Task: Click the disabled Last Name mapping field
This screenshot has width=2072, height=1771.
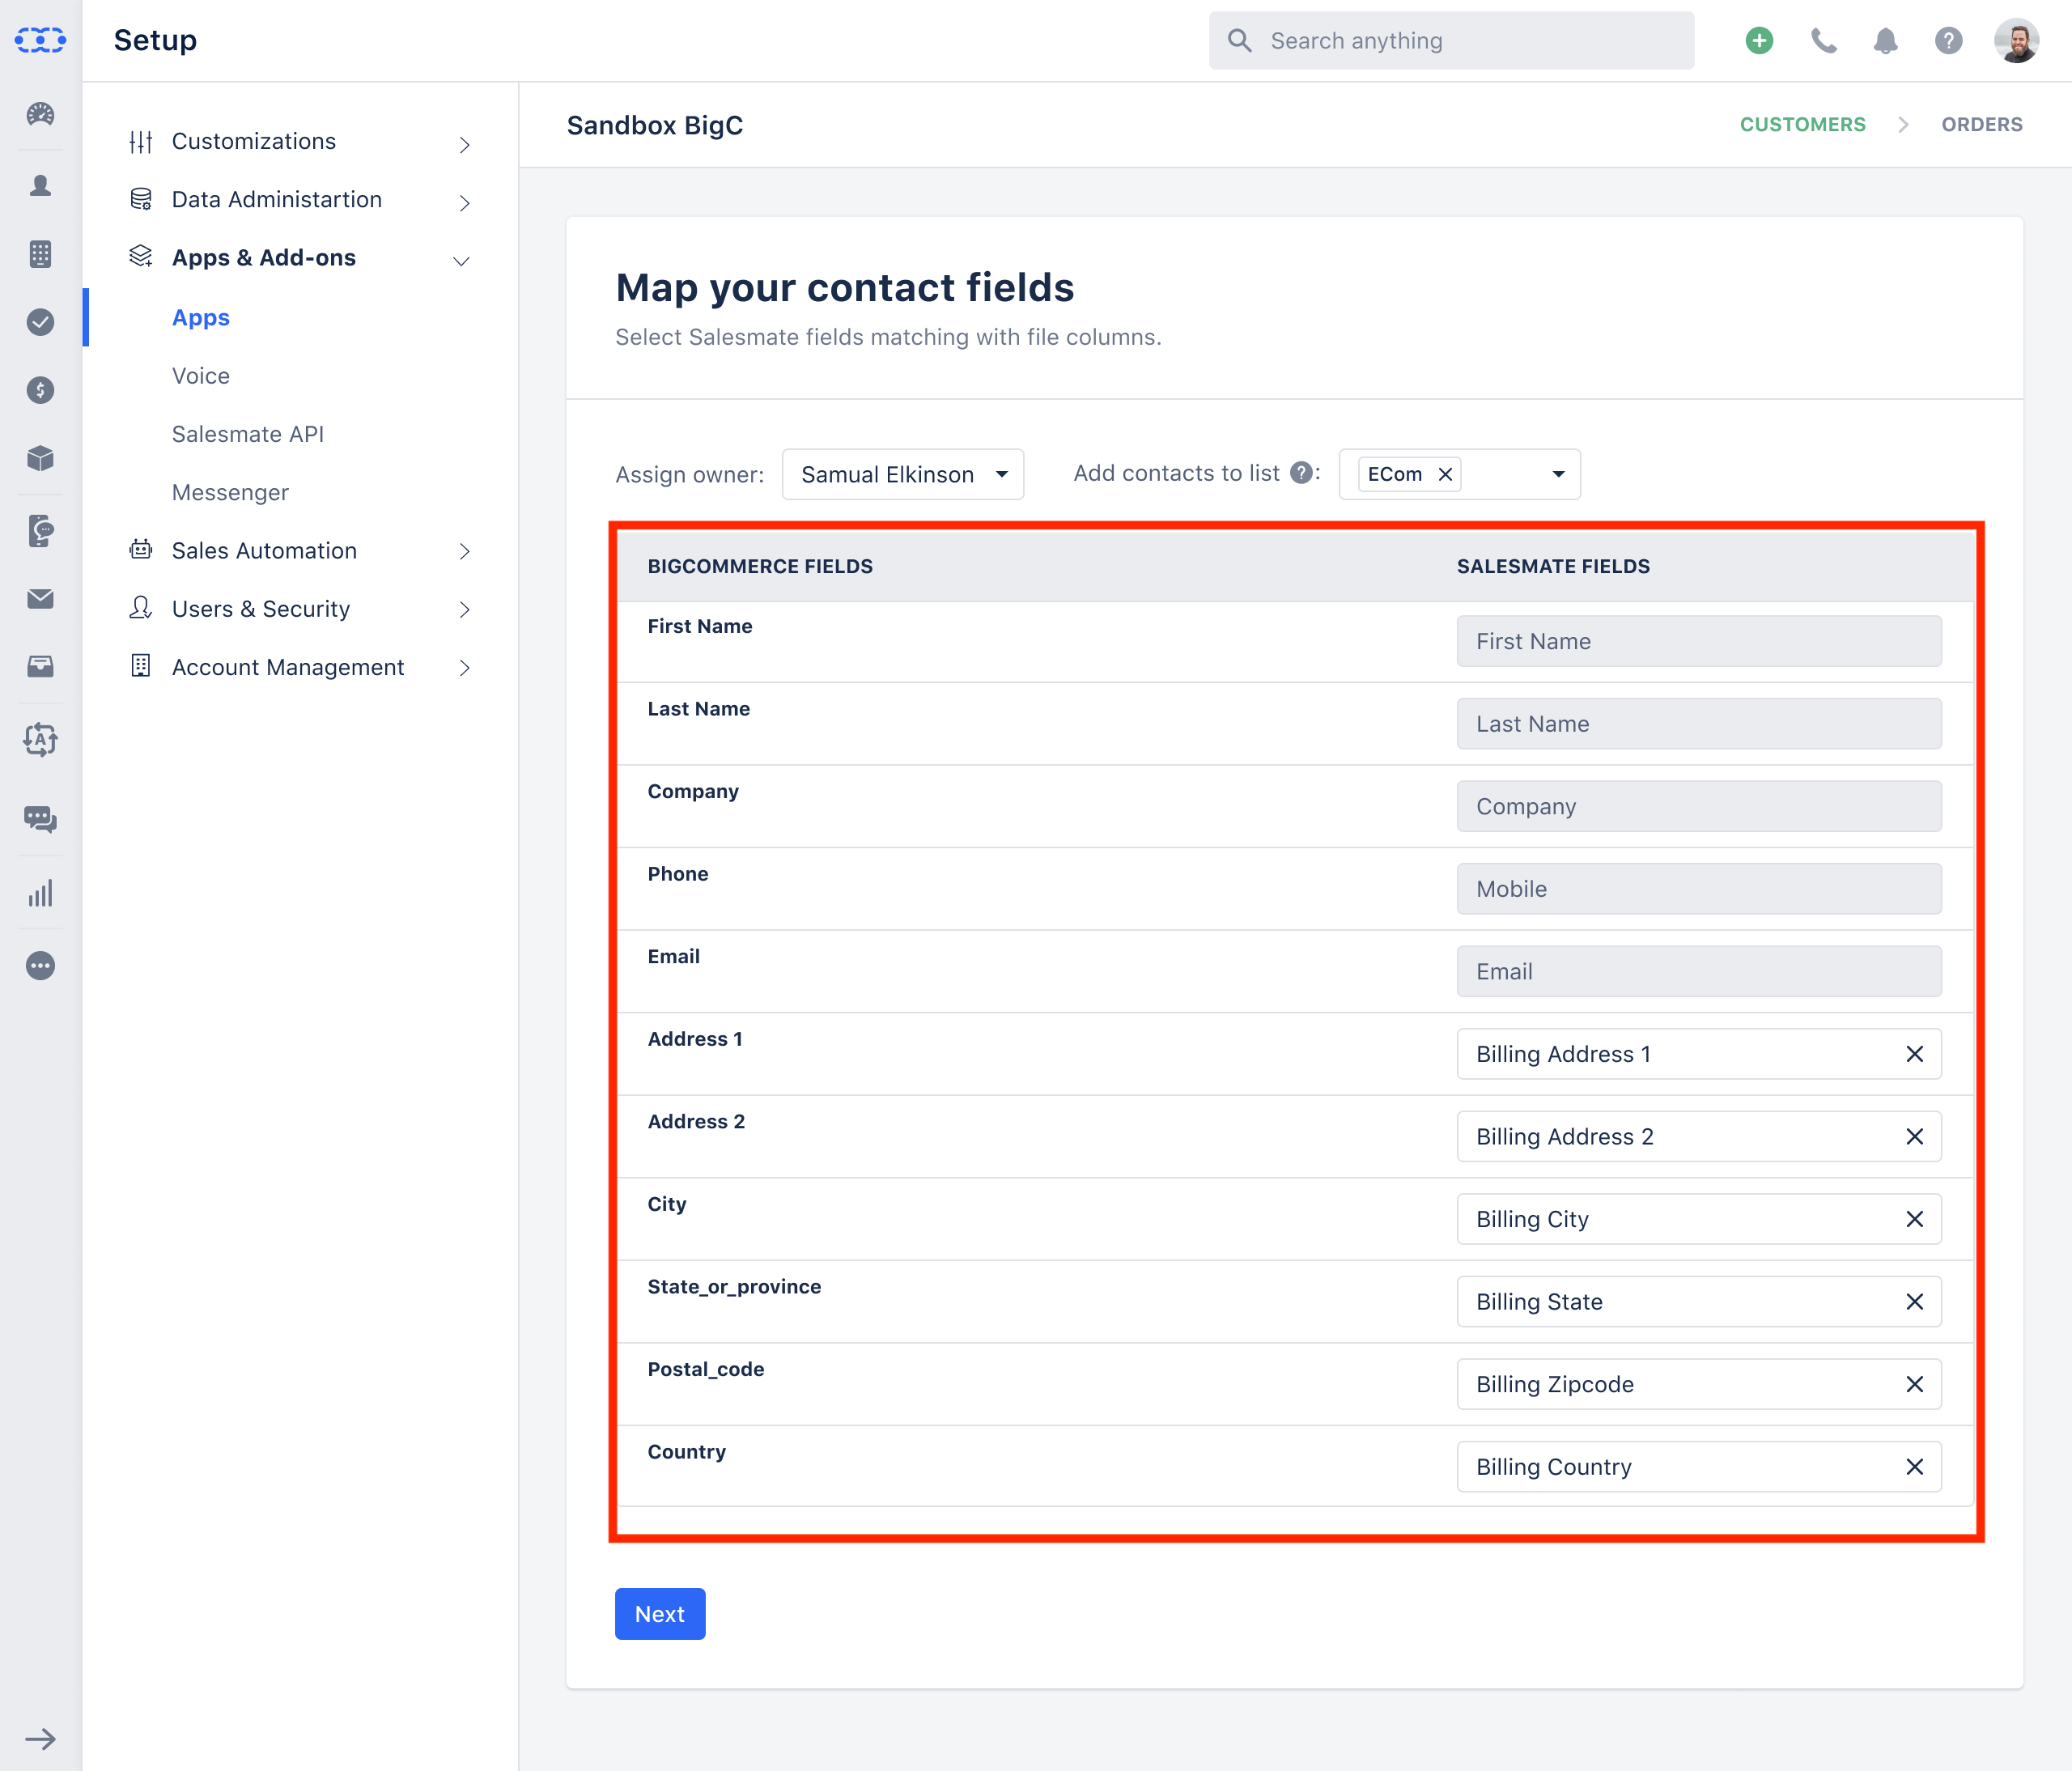Action: (1699, 724)
